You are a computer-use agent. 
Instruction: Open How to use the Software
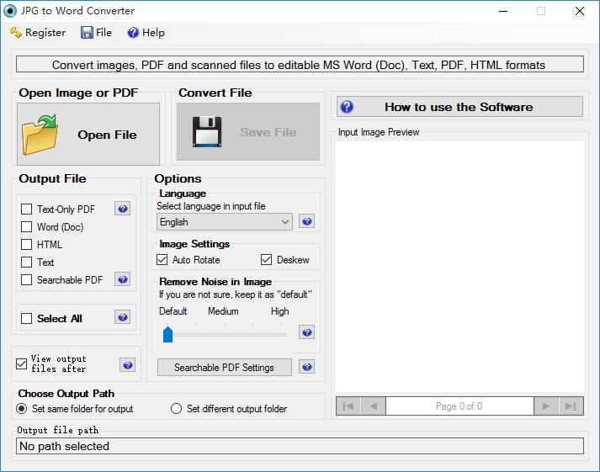[459, 106]
